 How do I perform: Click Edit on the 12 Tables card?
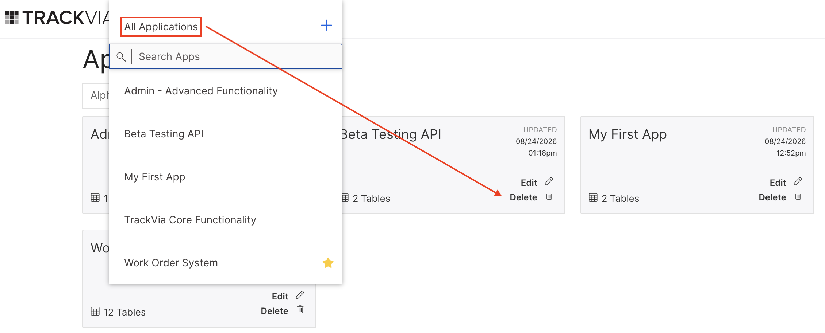point(280,296)
